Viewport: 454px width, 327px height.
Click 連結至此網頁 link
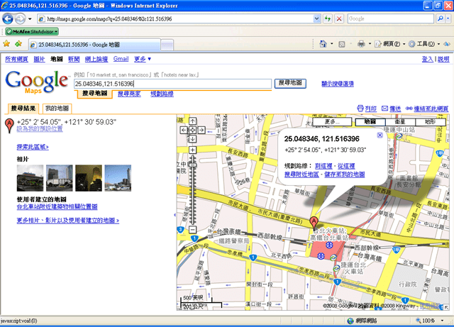point(427,109)
